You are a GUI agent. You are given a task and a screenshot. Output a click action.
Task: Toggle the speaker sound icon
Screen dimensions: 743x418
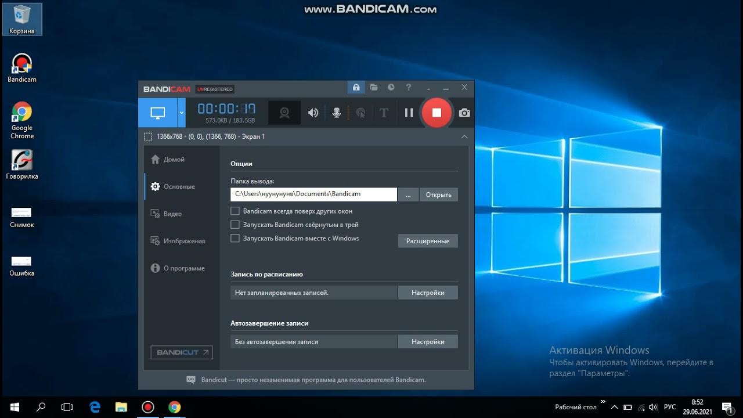pos(313,113)
